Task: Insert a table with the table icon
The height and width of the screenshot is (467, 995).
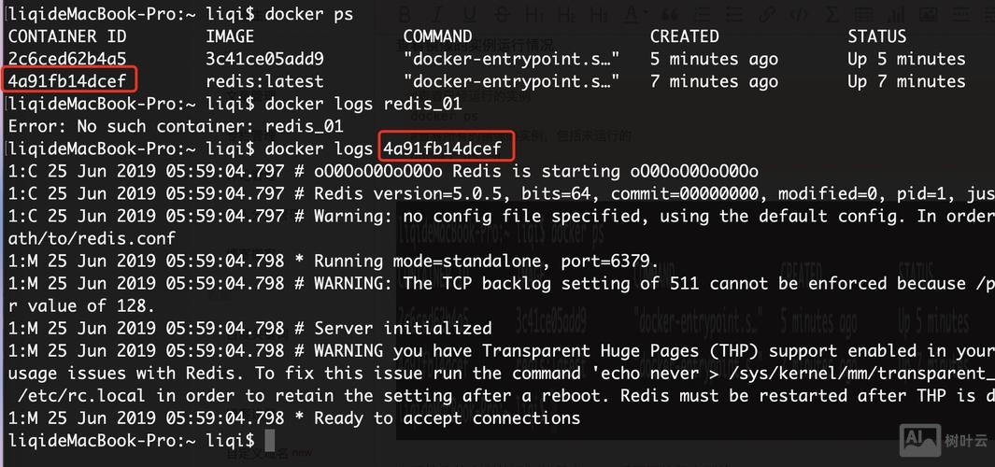Action: click(x=865, y=15)
